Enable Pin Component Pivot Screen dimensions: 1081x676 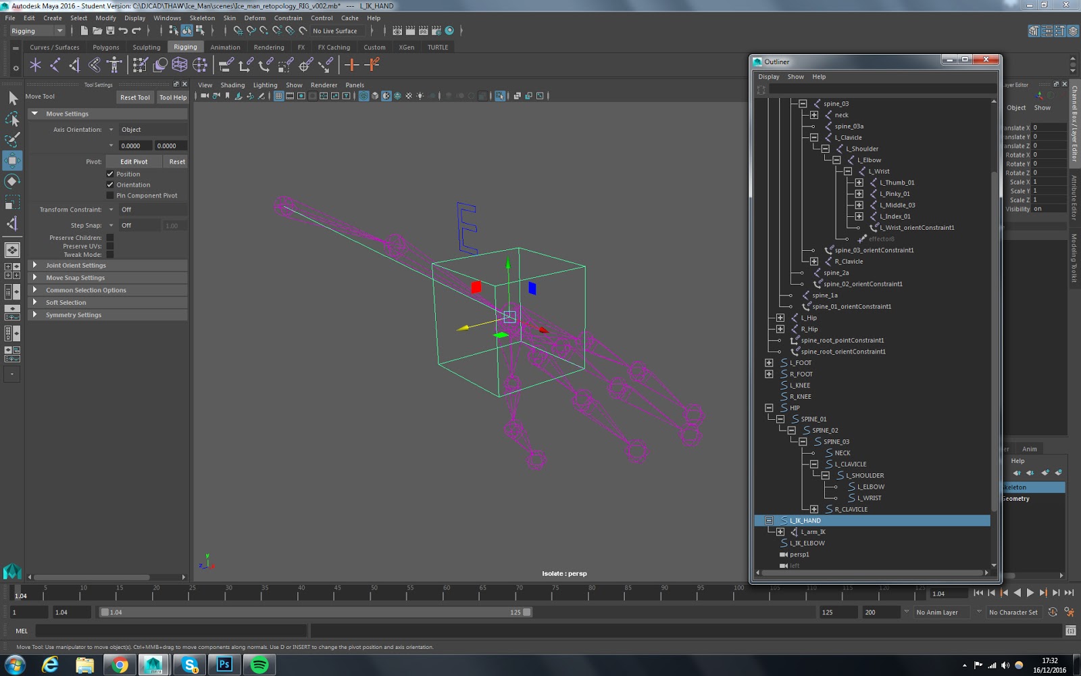tap(110, 195)
